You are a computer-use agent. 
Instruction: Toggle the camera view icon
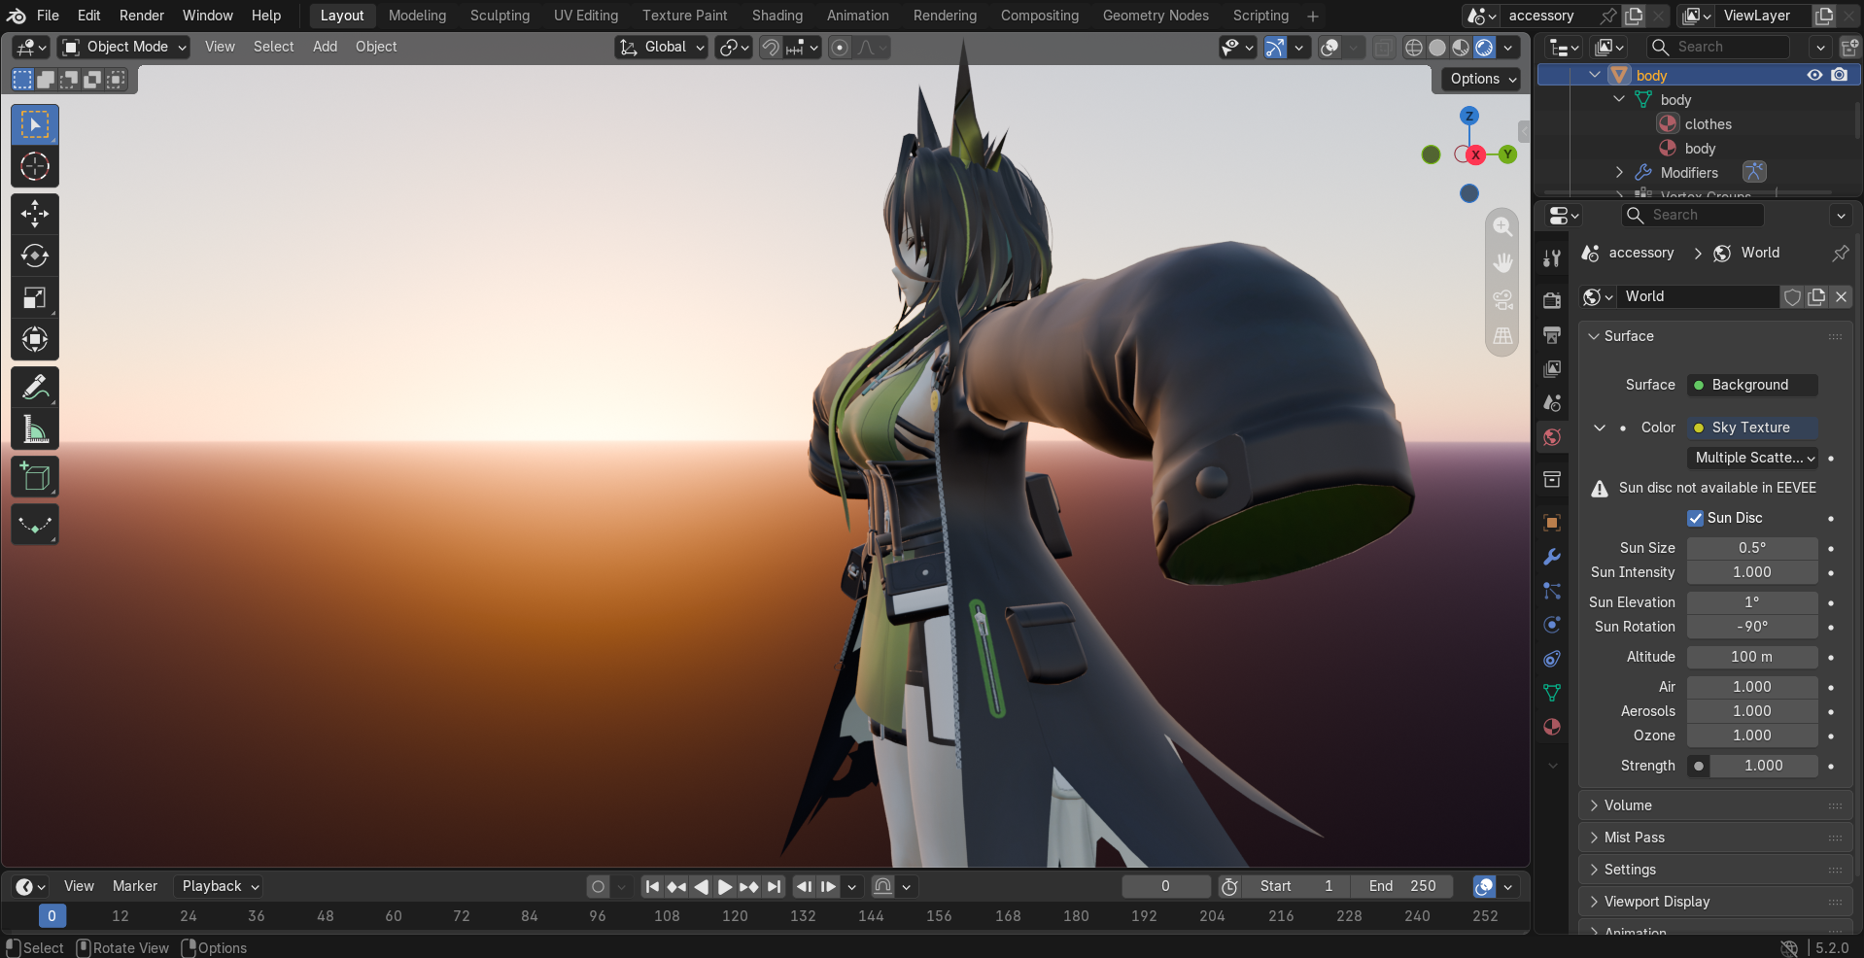[x=1502, y=300]
